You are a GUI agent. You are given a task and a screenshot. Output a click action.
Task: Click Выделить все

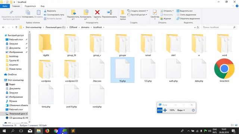(x=184, y=11)
